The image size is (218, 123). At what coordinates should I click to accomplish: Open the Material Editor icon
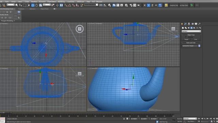pyautogui.click(x=126, y=5)
